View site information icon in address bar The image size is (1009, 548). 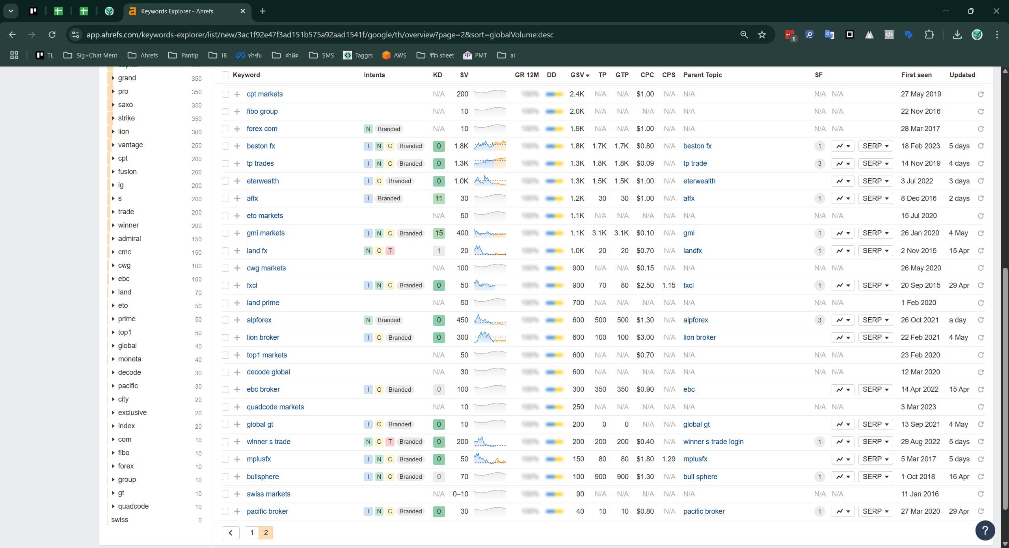point(76,35)
